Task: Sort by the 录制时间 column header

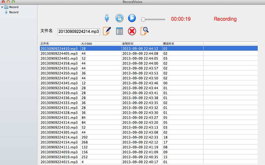Action: (x=142, y=44)
